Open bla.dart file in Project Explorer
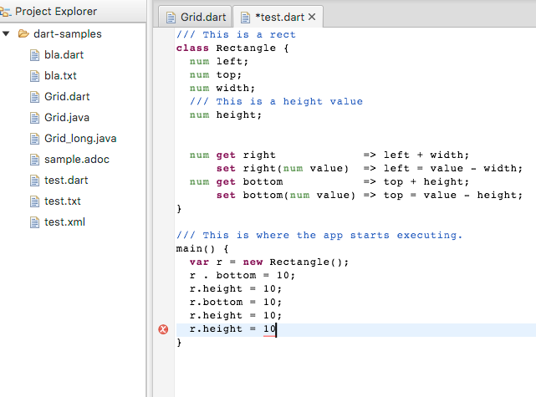Image resolution: width=536 pixels, height=397 pixels. coord(64,55)
